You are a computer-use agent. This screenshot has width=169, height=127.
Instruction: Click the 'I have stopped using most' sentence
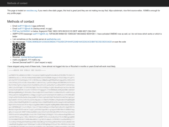click(x=61, y=66)
